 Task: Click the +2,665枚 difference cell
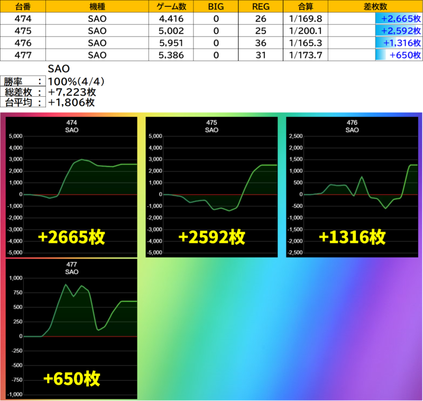[x=375, y=19]
